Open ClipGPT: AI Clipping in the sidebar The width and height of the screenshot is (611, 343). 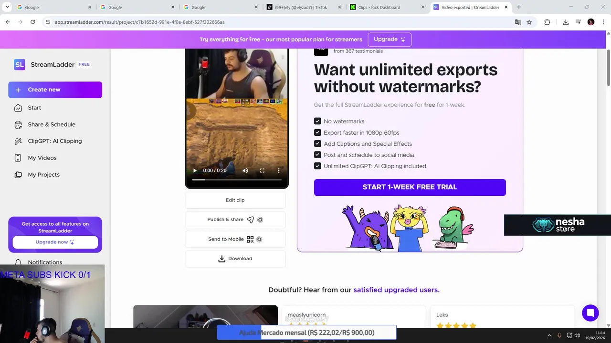coord(55,141)
